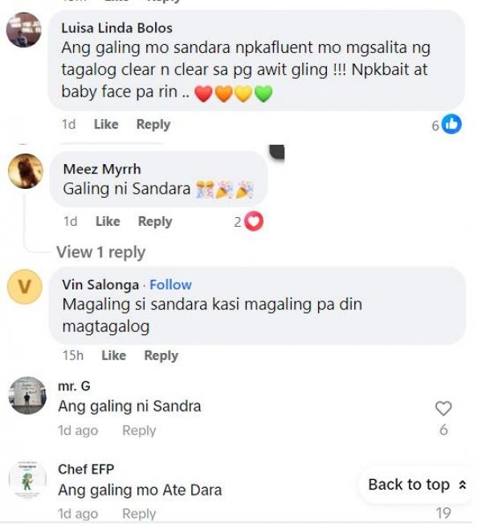Screen dimensions: 482x525
Task: Tap the heart outline on mr. G's comment
Action: [x=443, y=408]
